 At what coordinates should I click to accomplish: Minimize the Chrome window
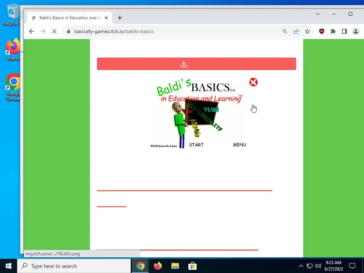pos(334,14)
